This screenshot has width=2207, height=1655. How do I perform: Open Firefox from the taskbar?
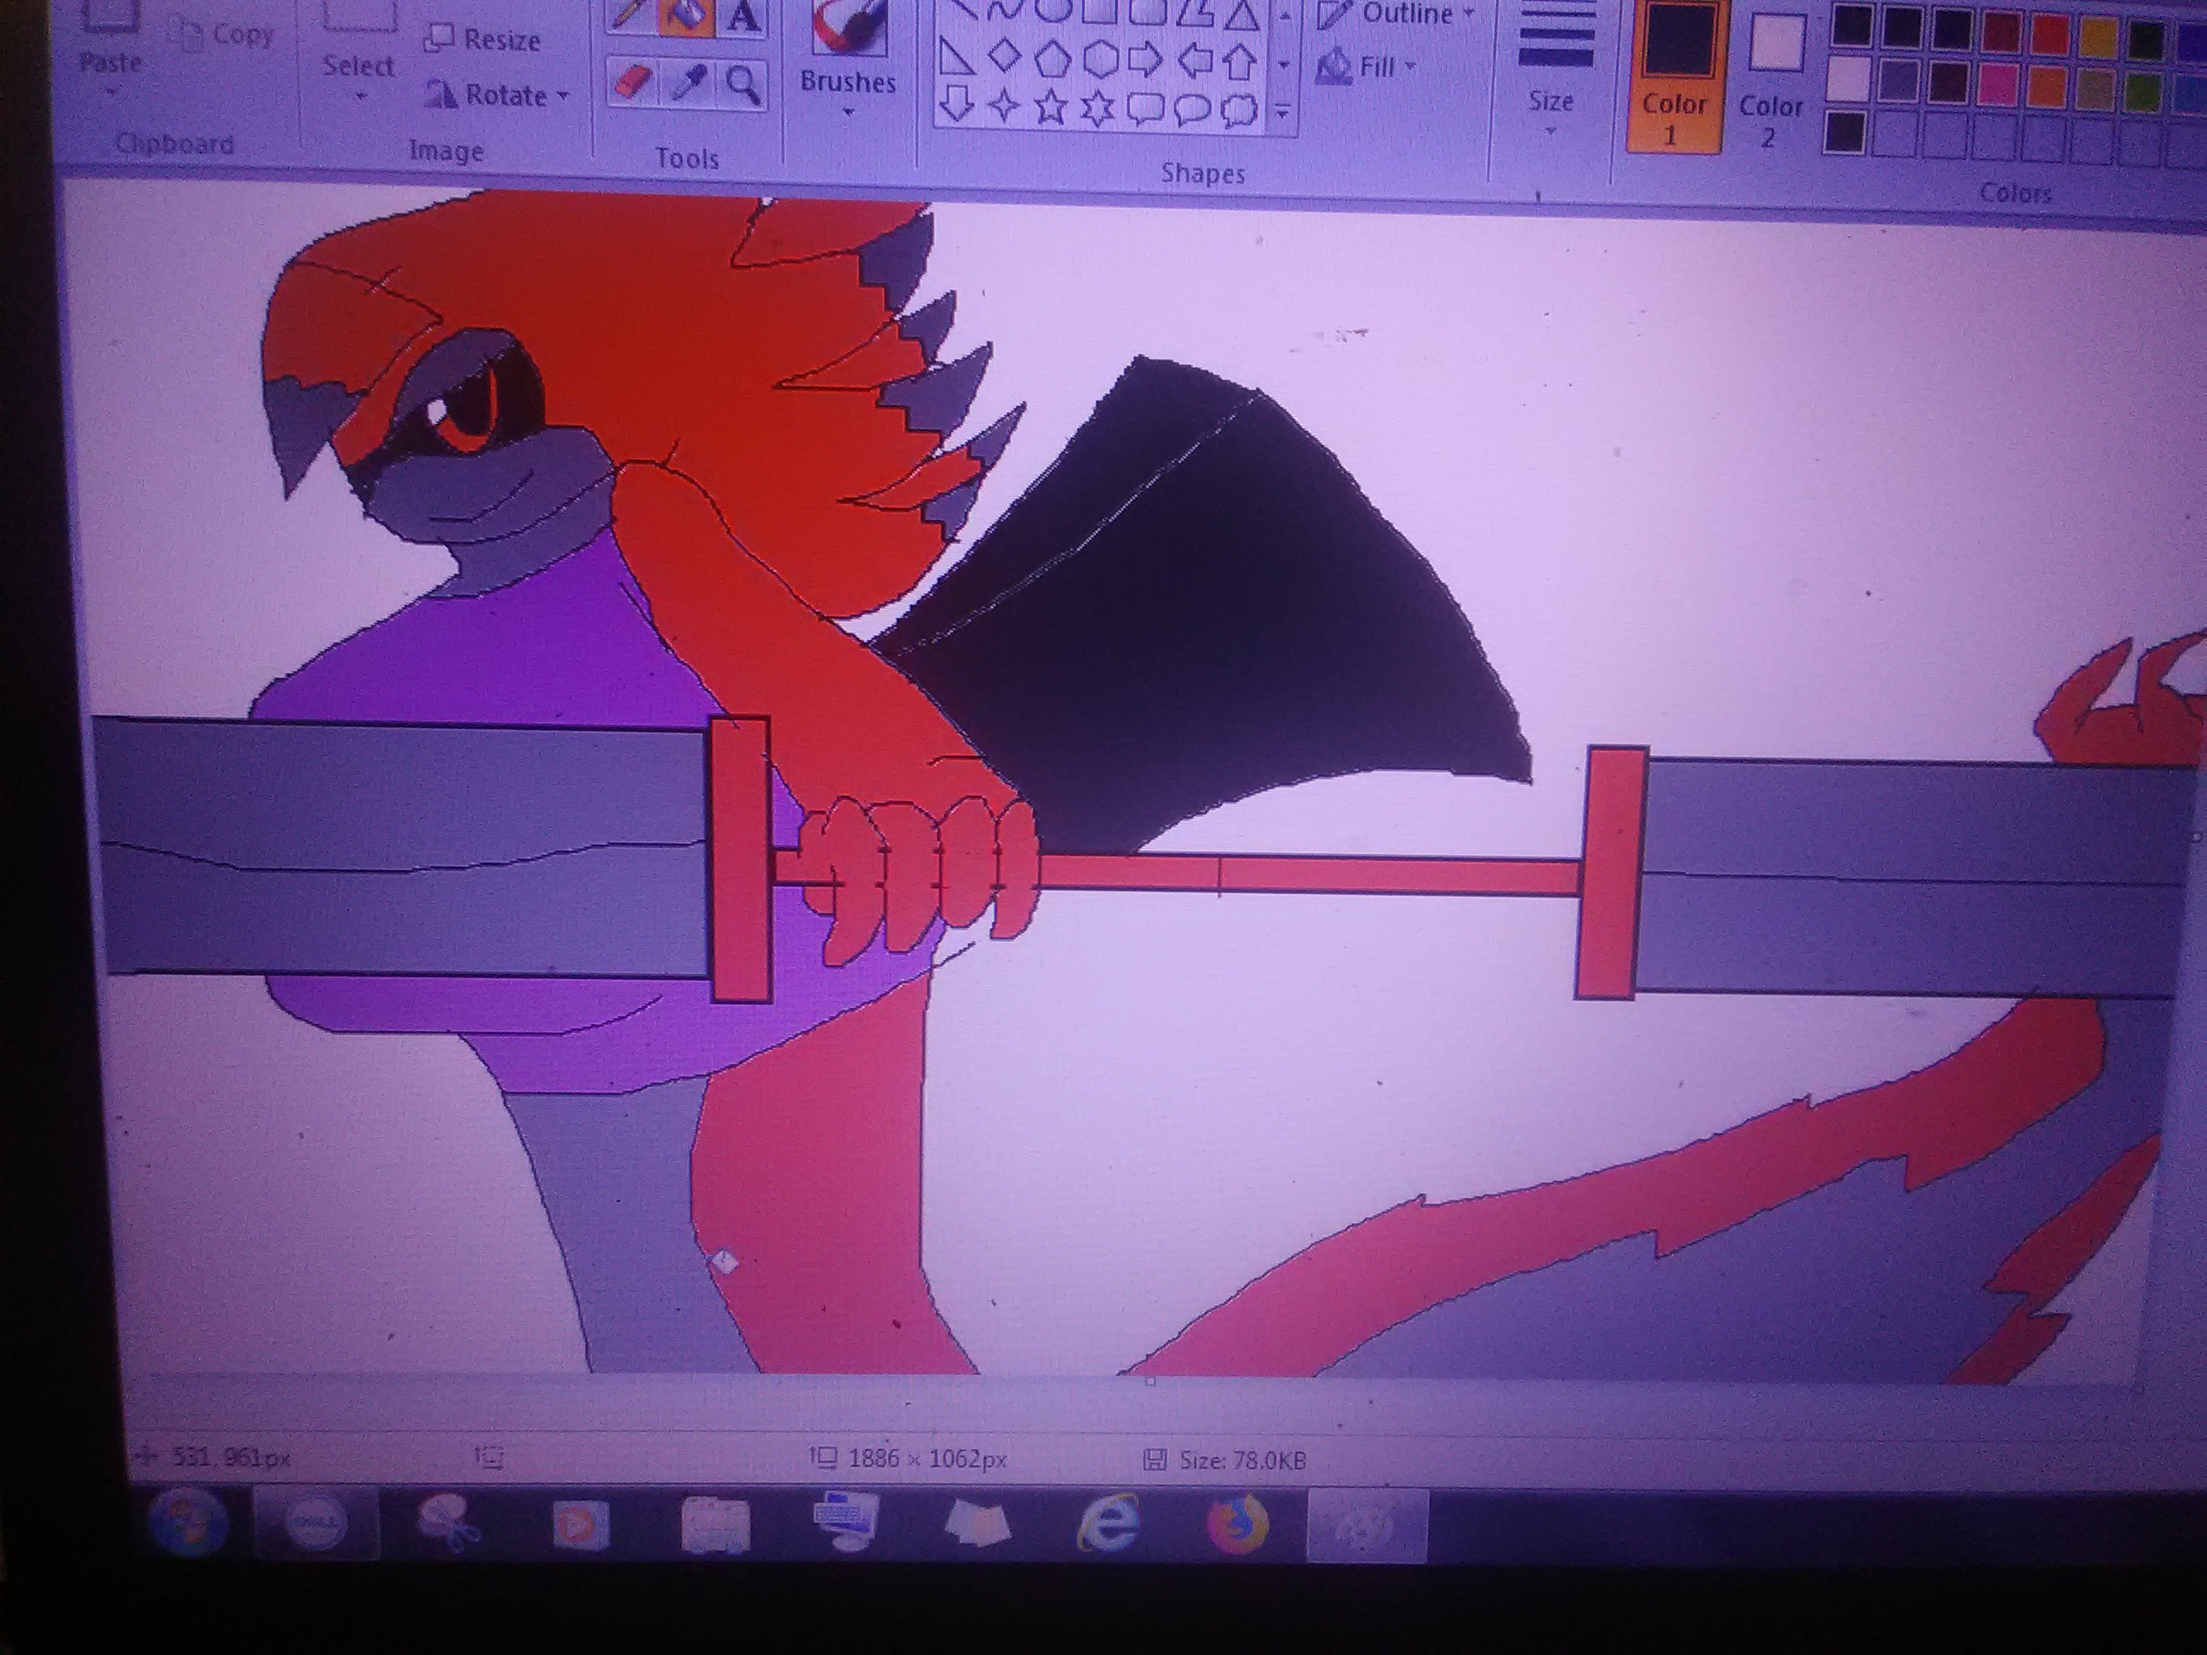(x=1237, y=1523)
